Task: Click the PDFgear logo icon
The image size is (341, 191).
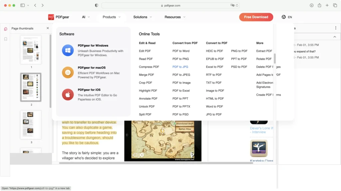Action: tap(51, 17)
